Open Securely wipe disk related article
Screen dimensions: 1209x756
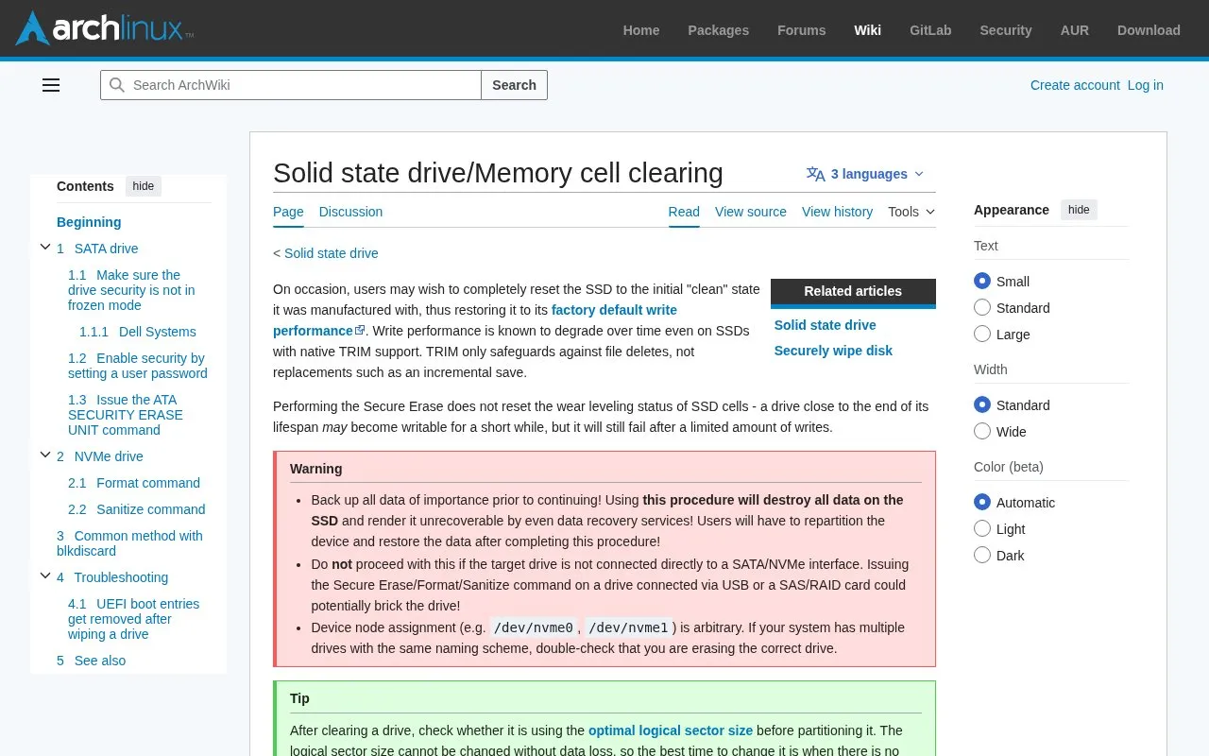833,351
